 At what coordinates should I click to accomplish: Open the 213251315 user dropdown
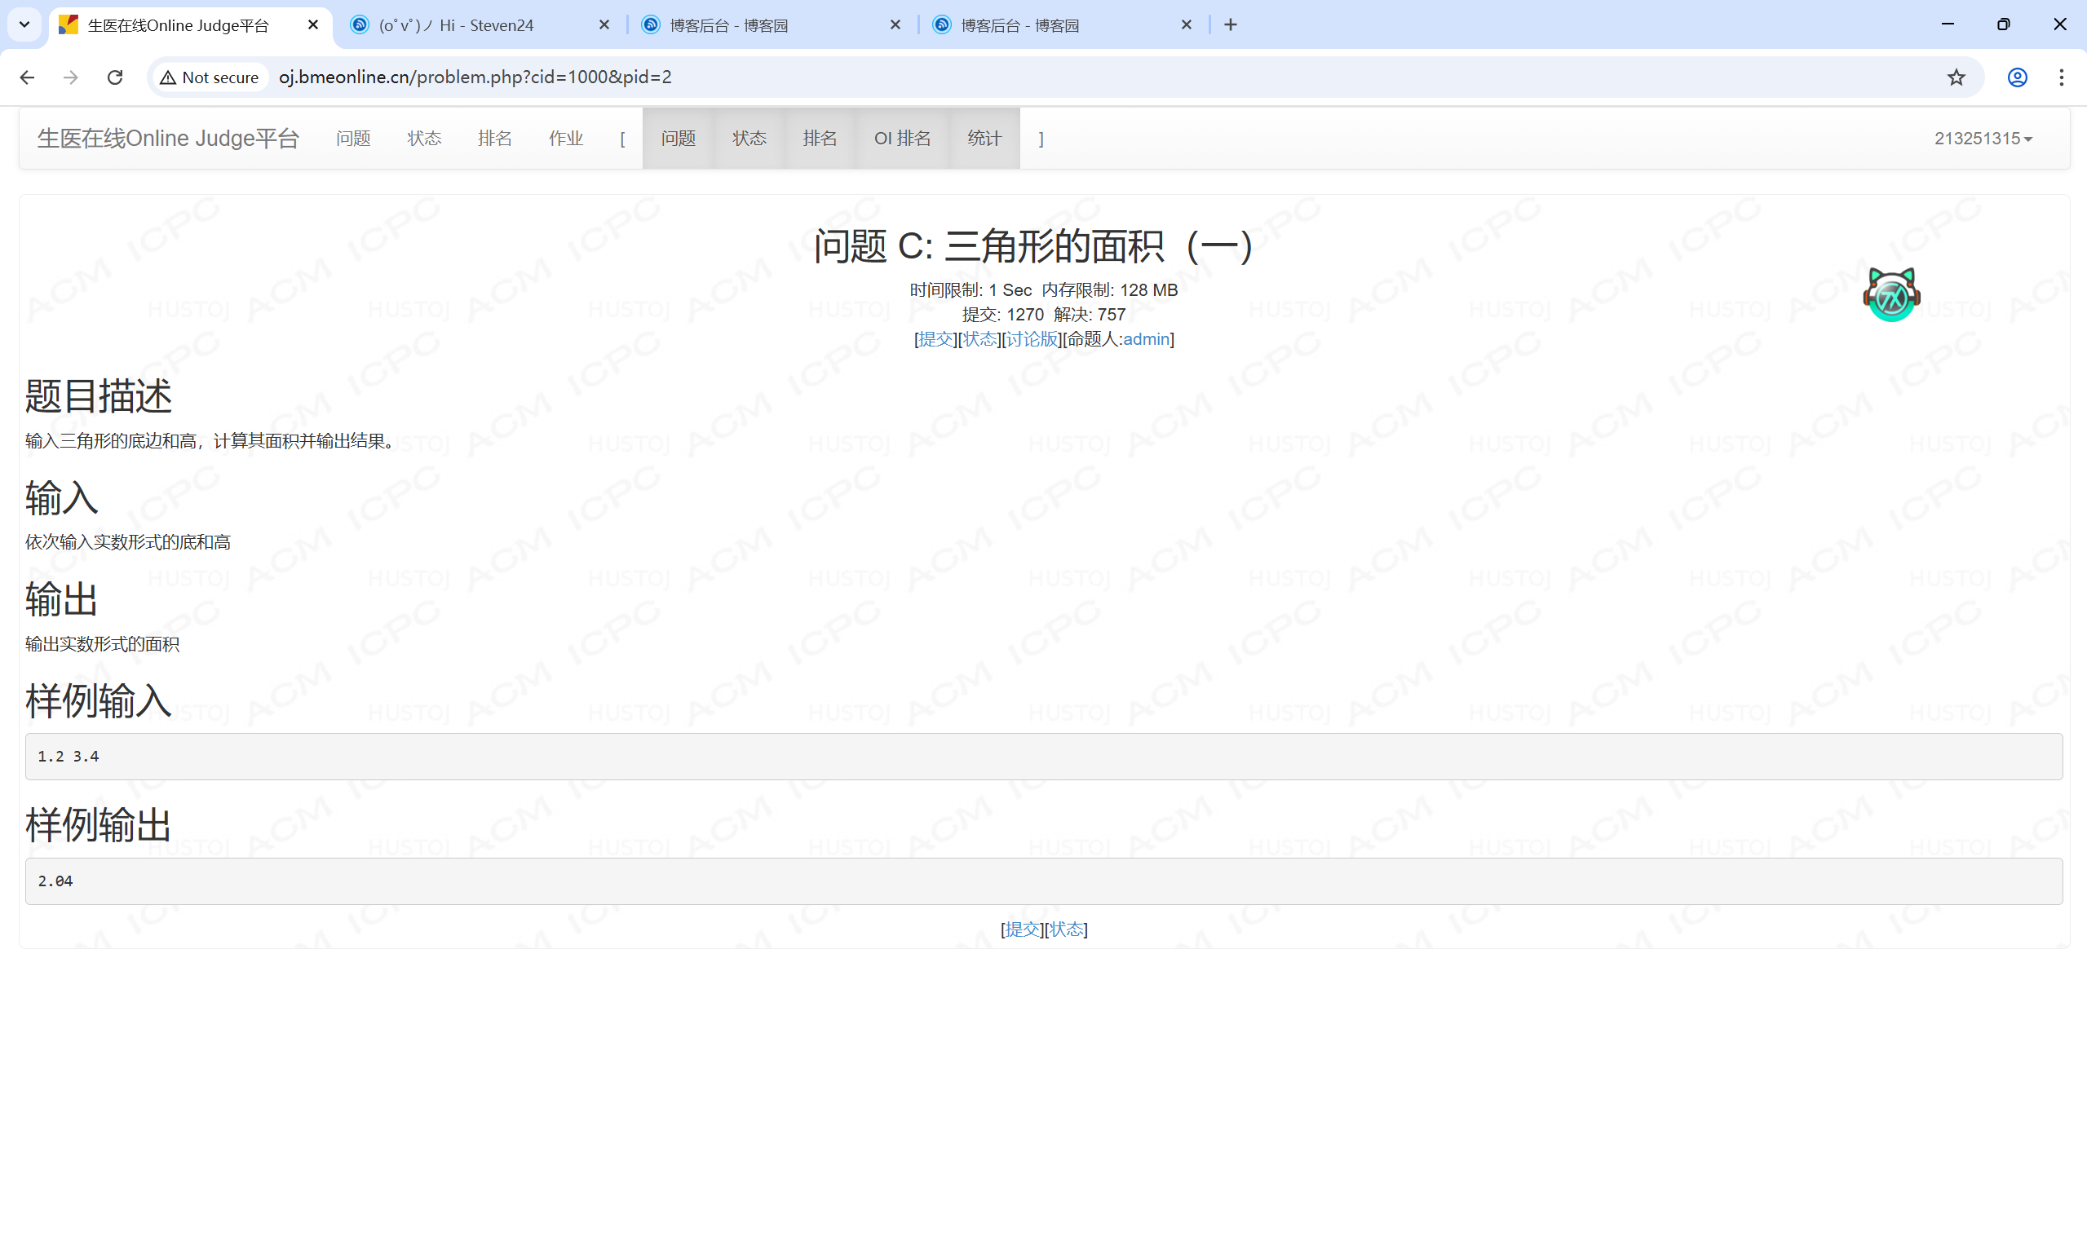pos(1983,139)
